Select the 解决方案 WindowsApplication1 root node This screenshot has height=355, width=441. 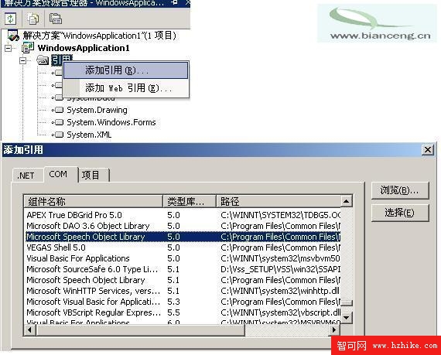click(x=99, y=36)
